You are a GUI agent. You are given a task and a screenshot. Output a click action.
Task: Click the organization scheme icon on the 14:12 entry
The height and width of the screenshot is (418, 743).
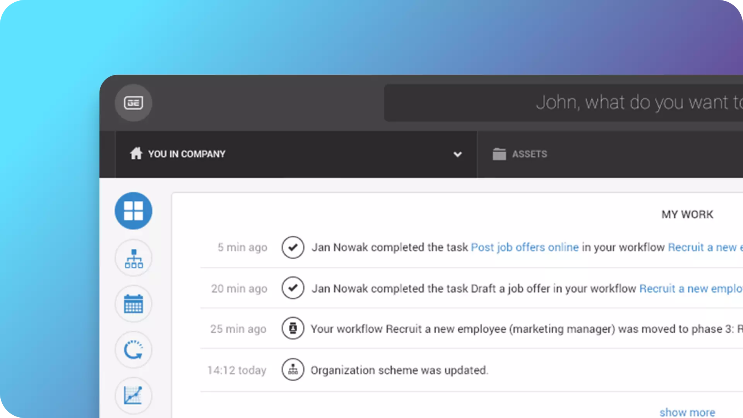(x=293, y=370)
